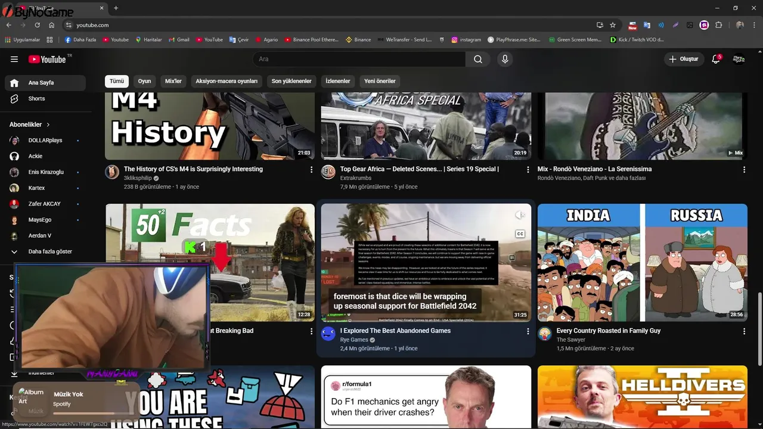Image resolution: width=763 pixels, height=429 pixels.
Task: Click the browser home icon
Action: coord(52,25)
